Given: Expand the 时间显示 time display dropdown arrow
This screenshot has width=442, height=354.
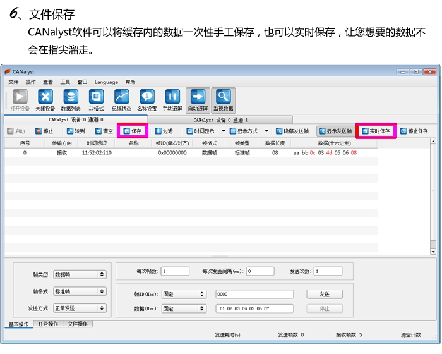Looking at the screenshot, I should point(223,131).
